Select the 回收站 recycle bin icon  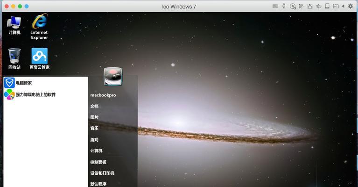[14, 59]
